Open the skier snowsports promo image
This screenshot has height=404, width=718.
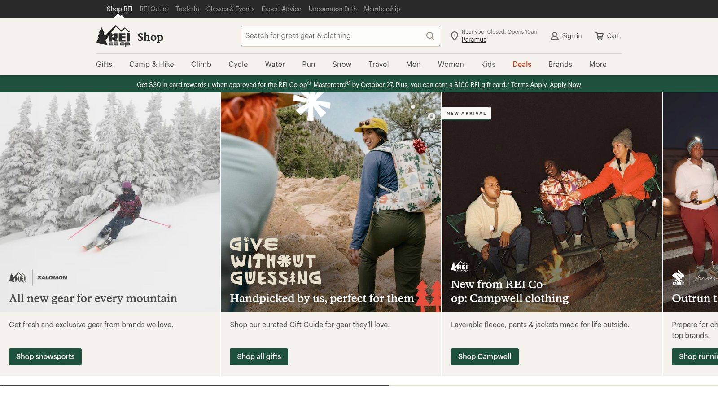(x=110, y=202)
